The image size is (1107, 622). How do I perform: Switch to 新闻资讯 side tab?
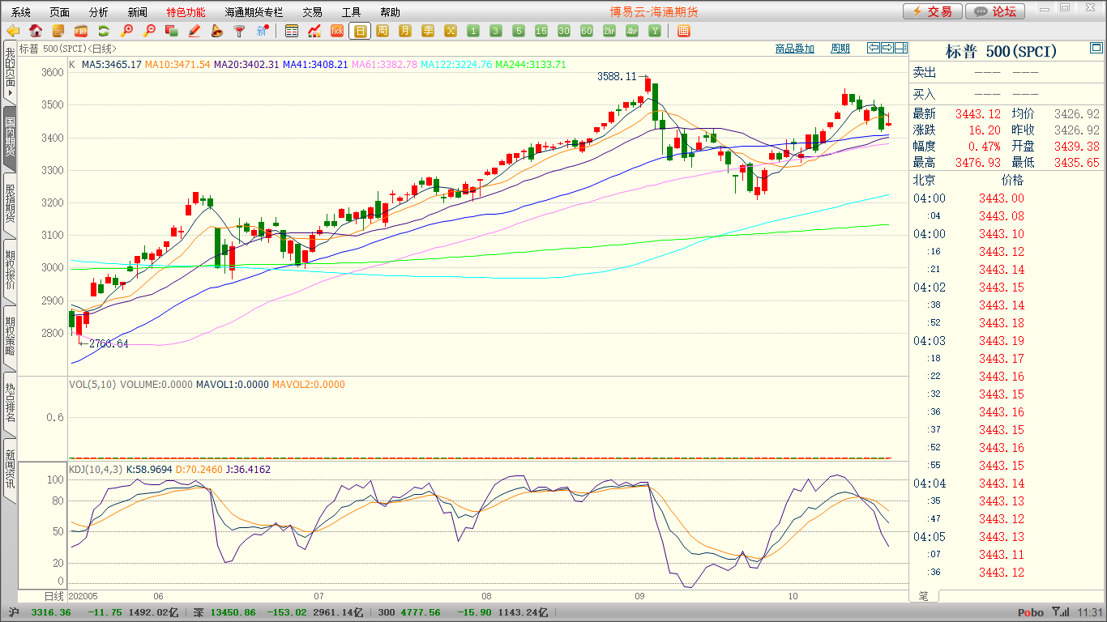point(10,470)
